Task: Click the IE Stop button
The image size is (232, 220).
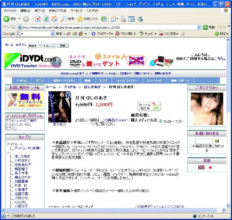Action: (x=38, y=19)
